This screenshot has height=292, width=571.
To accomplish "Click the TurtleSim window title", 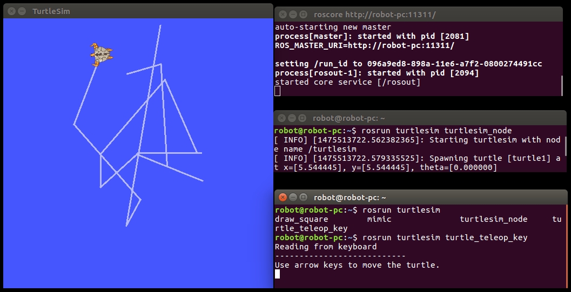I will pos(51,11).
